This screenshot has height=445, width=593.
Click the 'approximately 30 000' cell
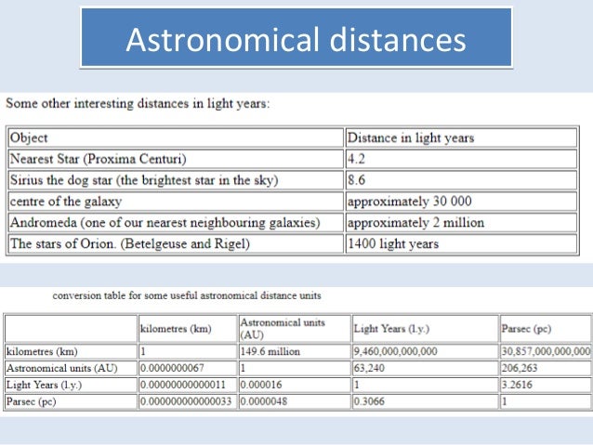(x=461, y=202)
